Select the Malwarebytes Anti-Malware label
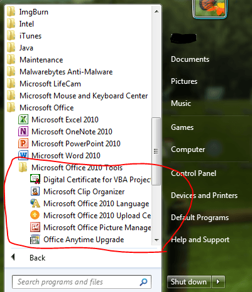Screen dimensions: 252x292 [66, 72]
